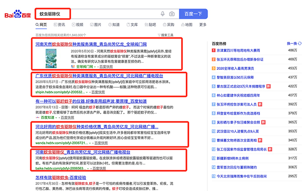
Task: Open result 怎样有效驱除蚊虫-百度经验
Action: point(61,177)
